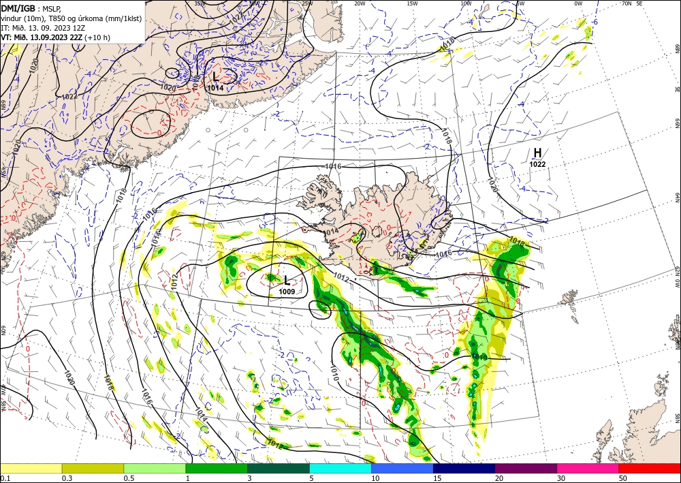Select the light green 0.5–1 legend swatch
Screen dimensions: 681x483
point(155,468)
